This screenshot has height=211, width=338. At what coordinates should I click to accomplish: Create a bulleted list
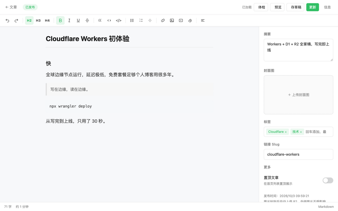[132, 20]
